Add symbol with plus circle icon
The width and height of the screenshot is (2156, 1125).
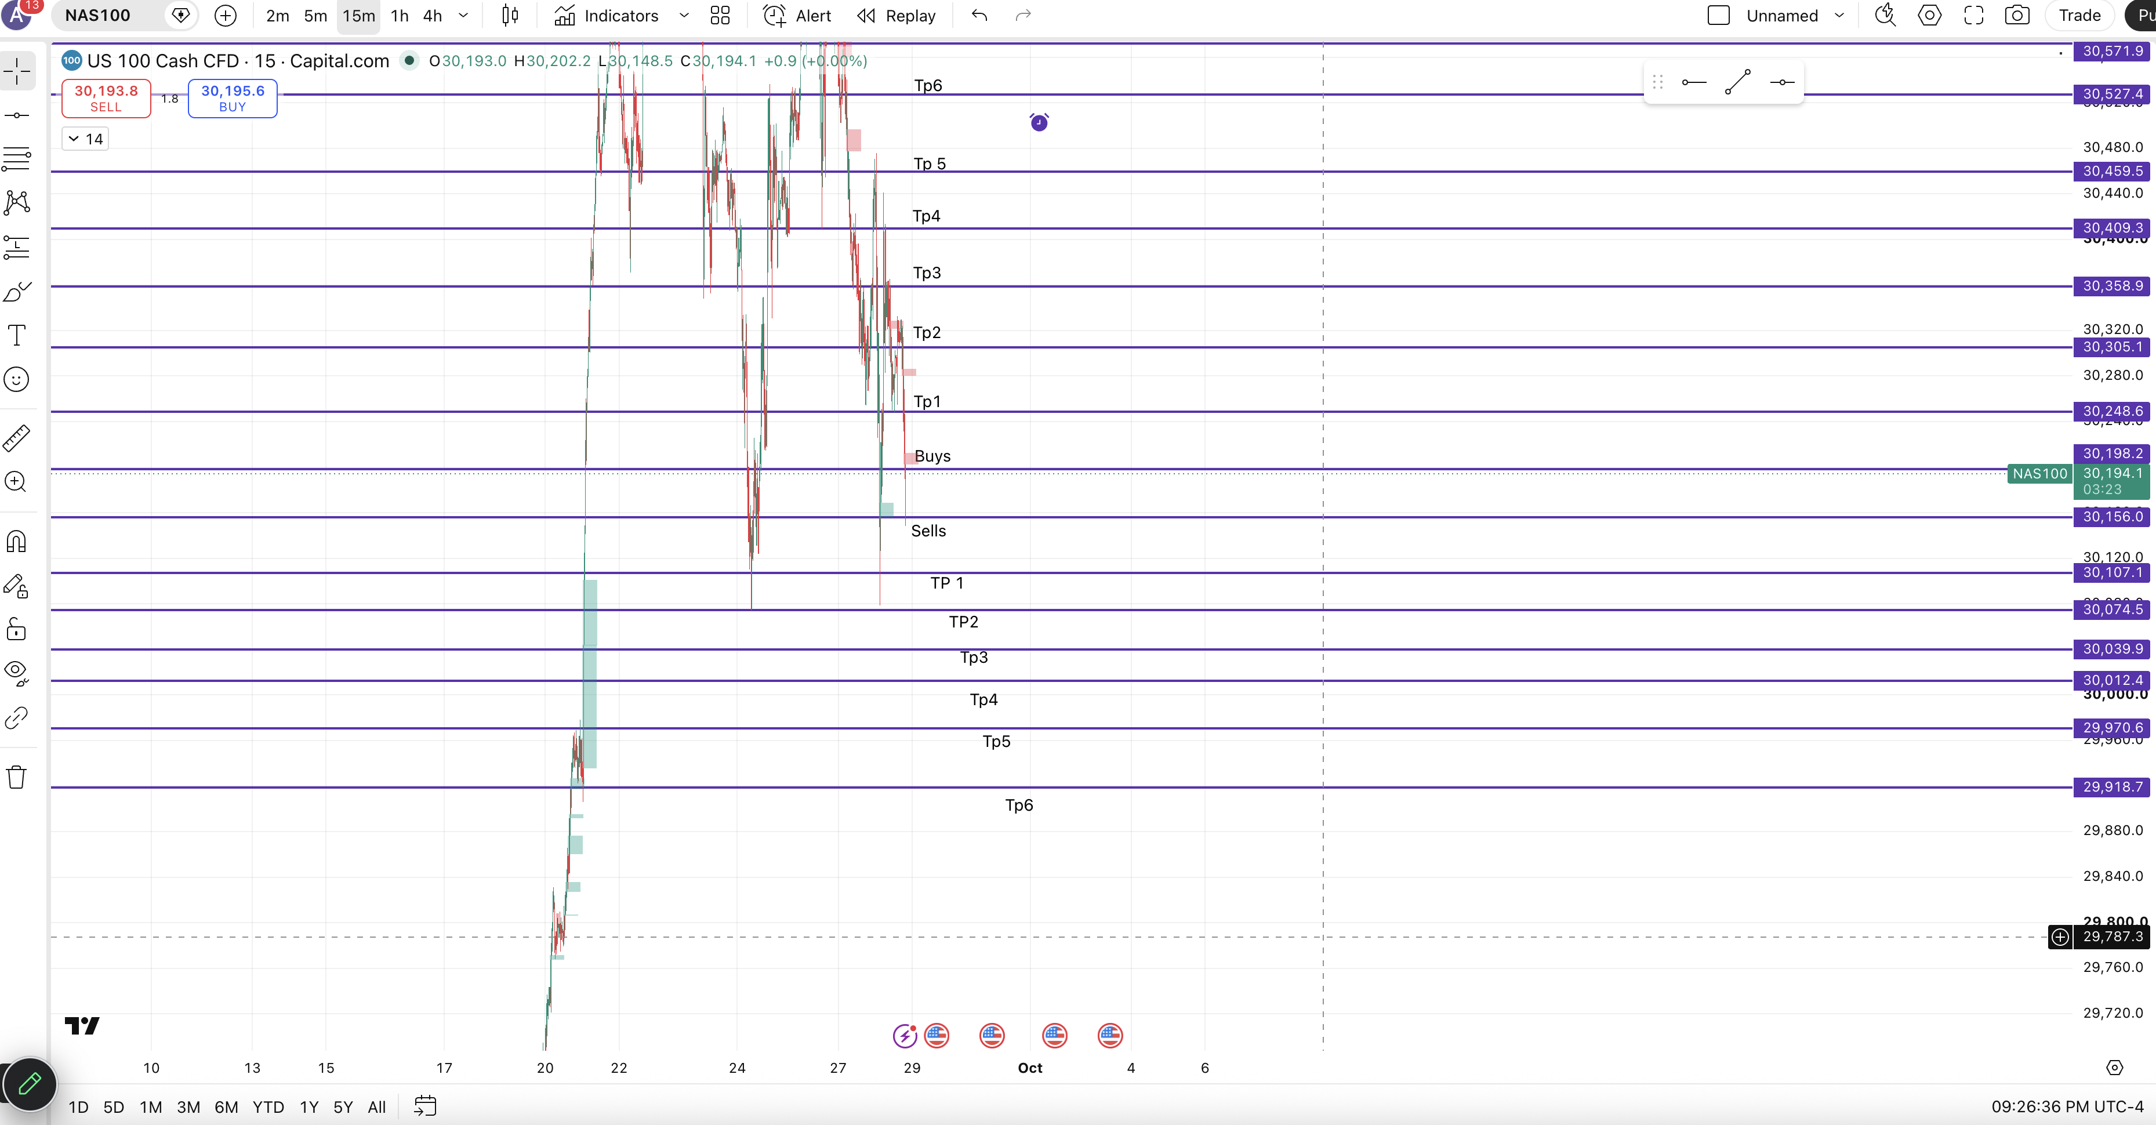pos(225,15)
